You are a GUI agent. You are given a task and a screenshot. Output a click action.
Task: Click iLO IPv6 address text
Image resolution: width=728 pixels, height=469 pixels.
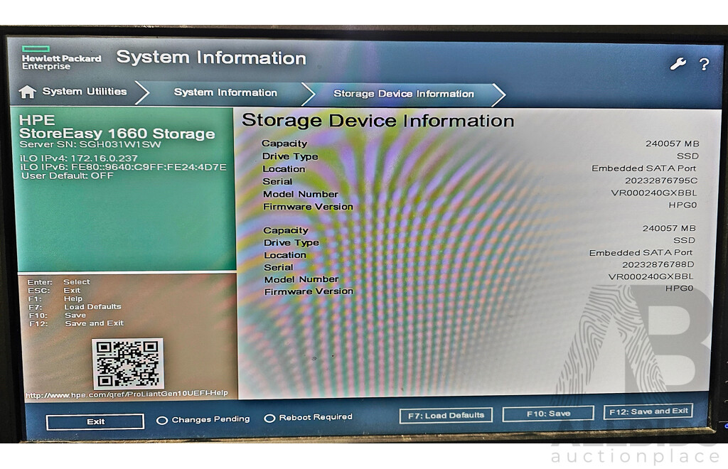pos(123,167)
